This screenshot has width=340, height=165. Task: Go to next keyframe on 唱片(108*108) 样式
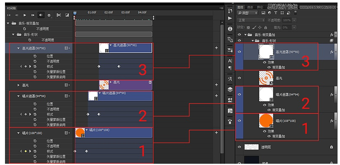click(30, 151)
